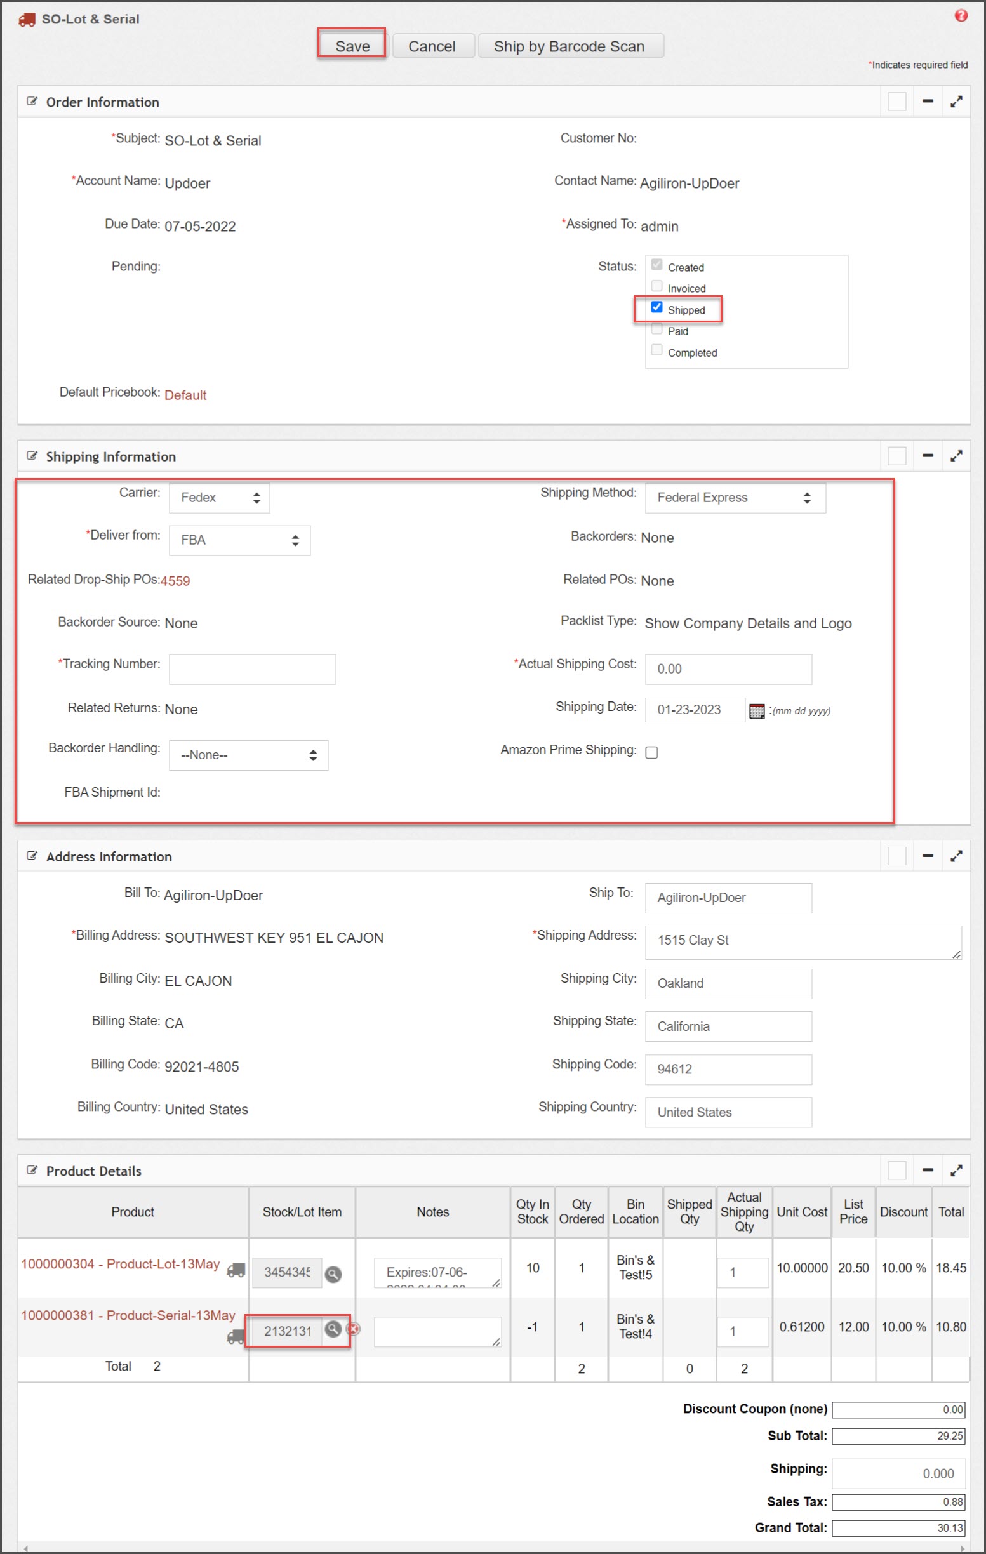Expand Address Information to full view
Screen dimensions: 986x1554
[x=956, y=856]
